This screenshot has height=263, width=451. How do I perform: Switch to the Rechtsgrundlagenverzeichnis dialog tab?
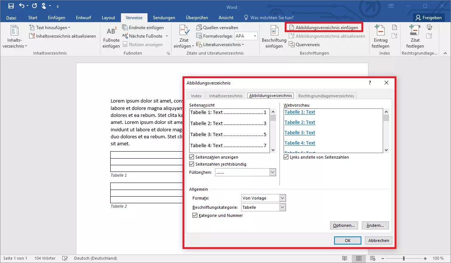pos(326,96)
